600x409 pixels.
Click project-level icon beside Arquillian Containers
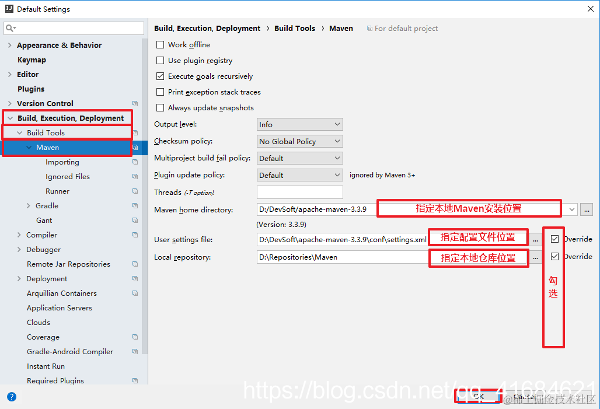click(135, 293)
